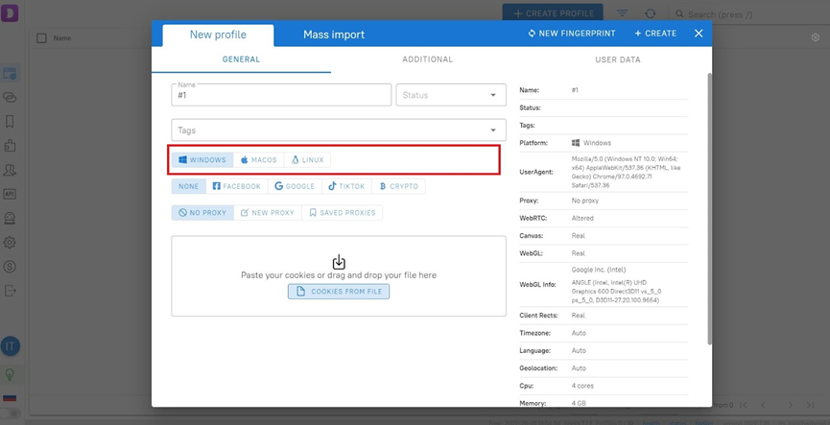Click the 'Altered' WebRTC value
830x425 pixels.
pos(582,218)
